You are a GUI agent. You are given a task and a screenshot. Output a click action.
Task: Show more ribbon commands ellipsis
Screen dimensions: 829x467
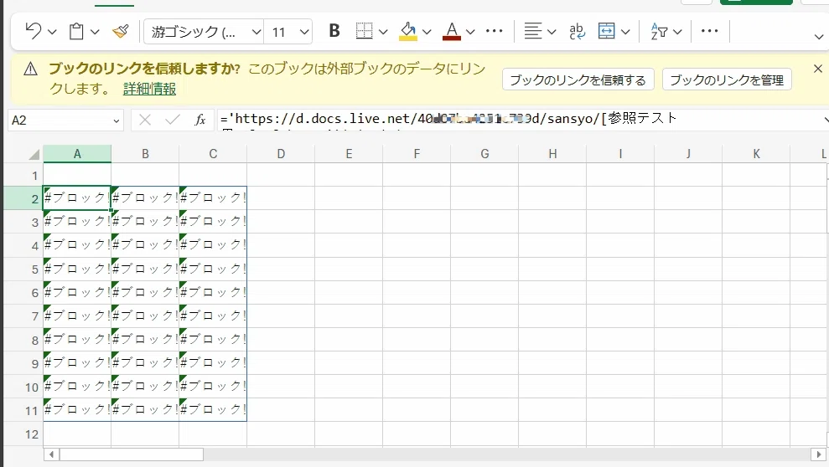point(709,31)
